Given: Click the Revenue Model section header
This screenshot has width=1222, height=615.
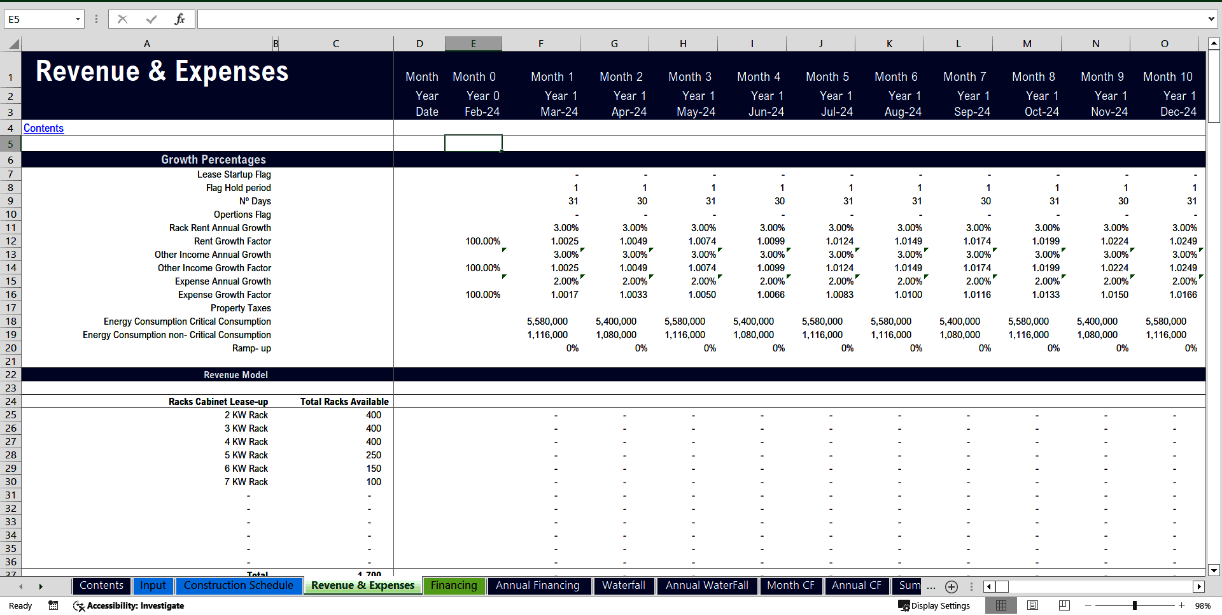Looking at the screenshot, I should (235, 375).
